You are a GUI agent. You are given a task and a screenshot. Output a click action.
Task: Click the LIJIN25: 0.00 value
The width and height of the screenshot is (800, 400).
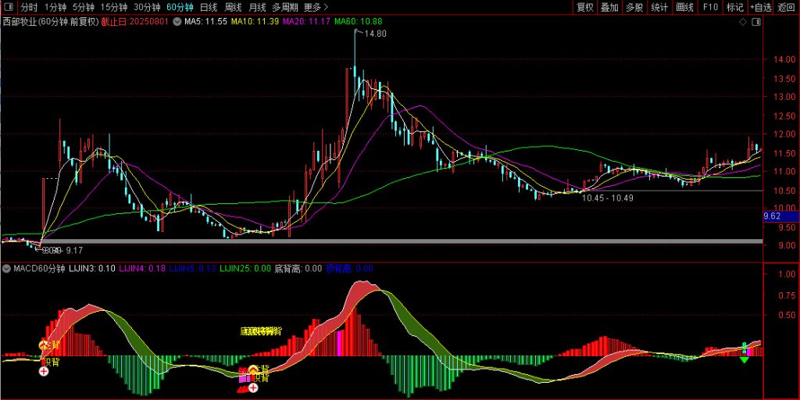pyautogui.click(x=245, y=269)
